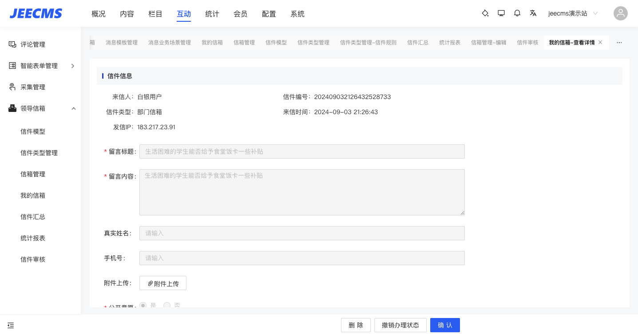Click the language translate icon
This screenshot has height=334, width=638.
(x=533, y=13)
